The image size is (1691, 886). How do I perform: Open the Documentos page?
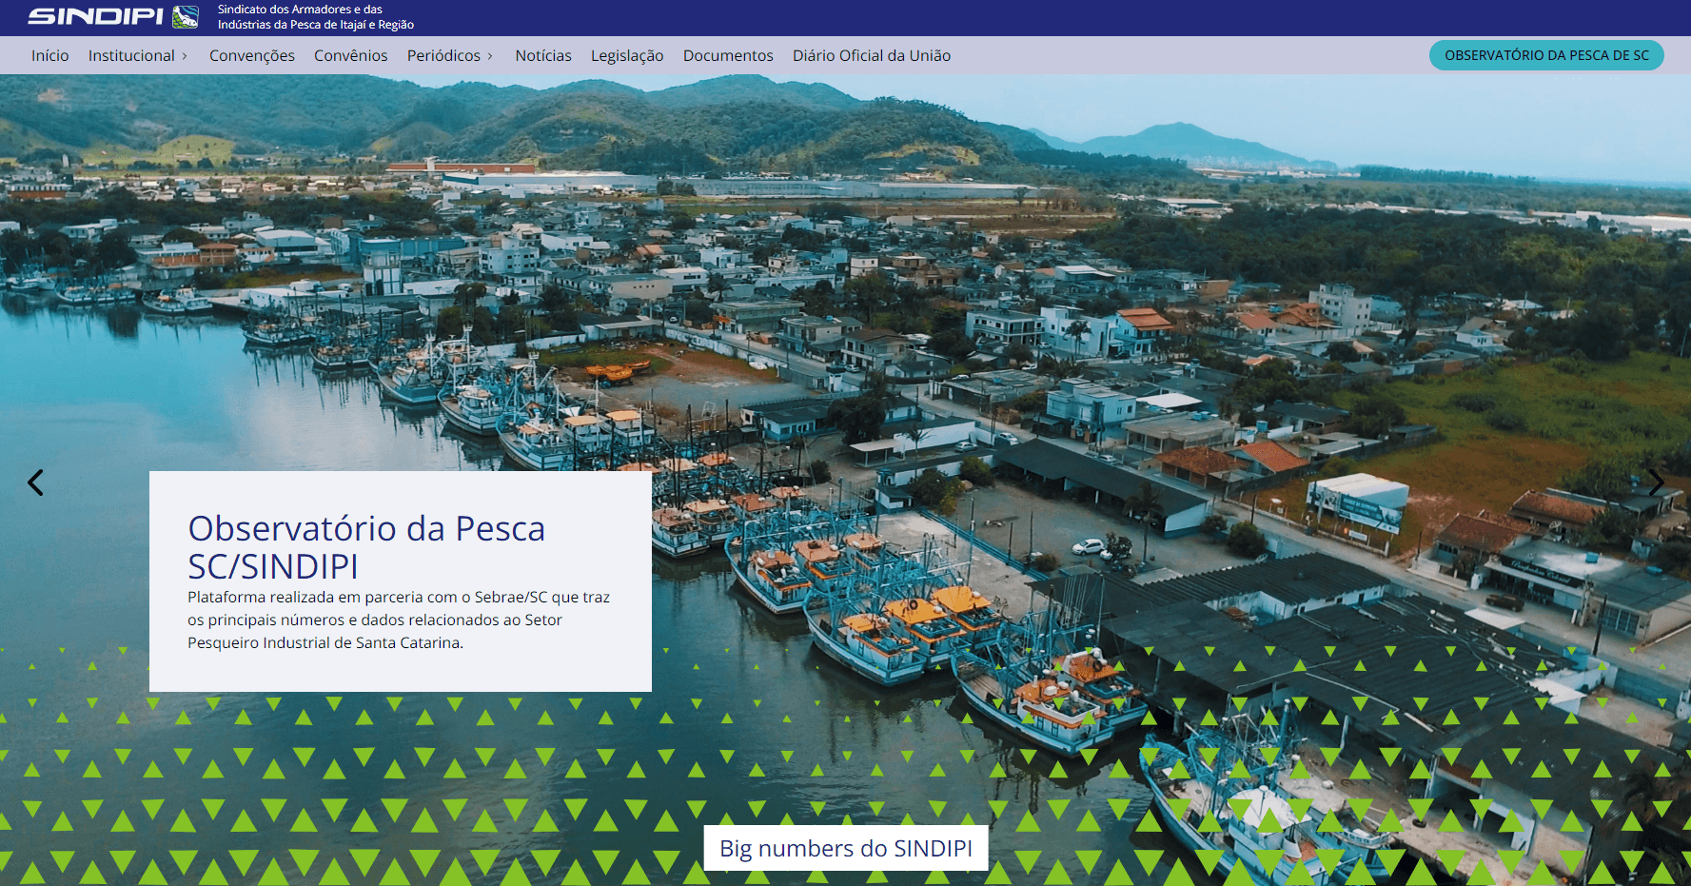[728, 56]
